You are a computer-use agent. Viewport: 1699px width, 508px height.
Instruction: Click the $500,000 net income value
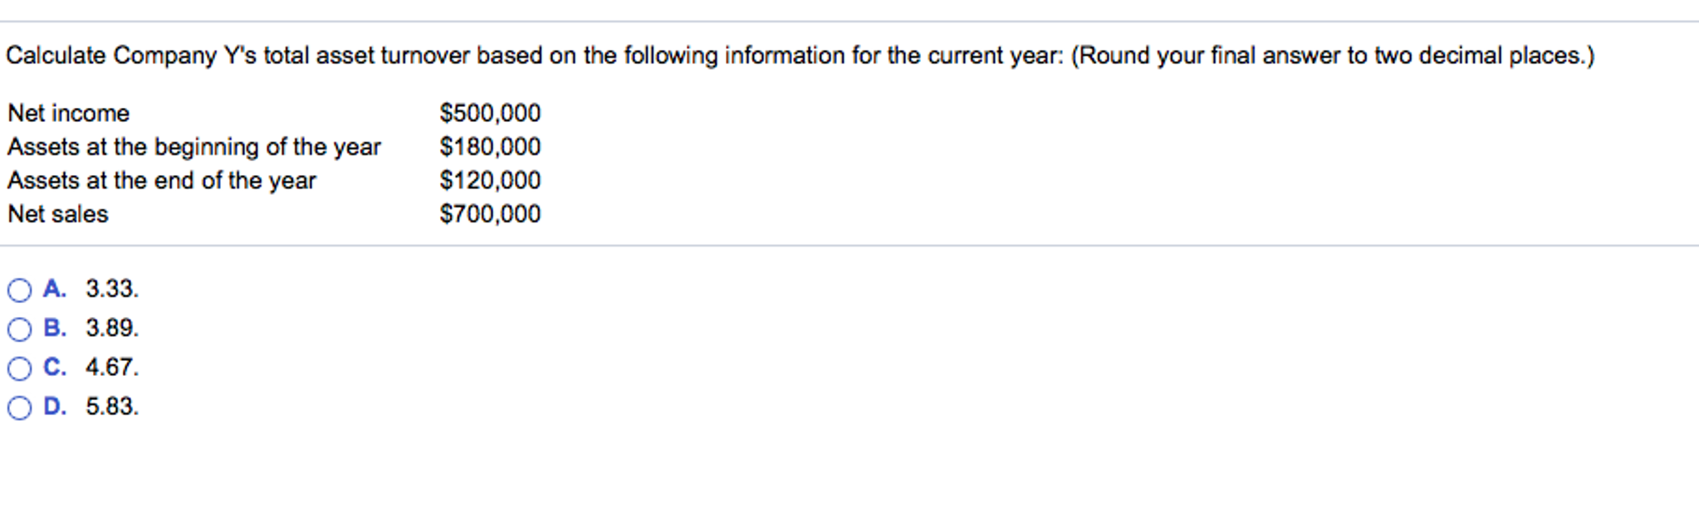pyautogui.click(x=490, y=113)
